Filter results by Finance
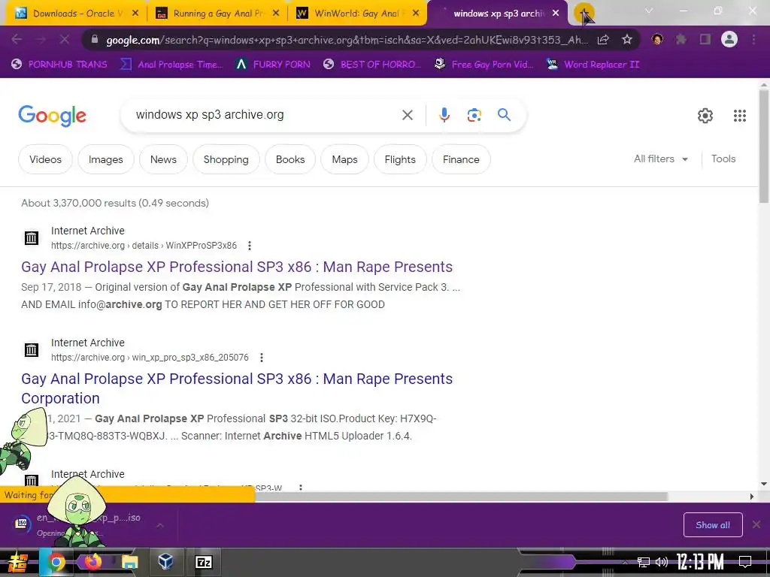Image resolution: width=770 pixels, height=577 pixels. [461, 159]
